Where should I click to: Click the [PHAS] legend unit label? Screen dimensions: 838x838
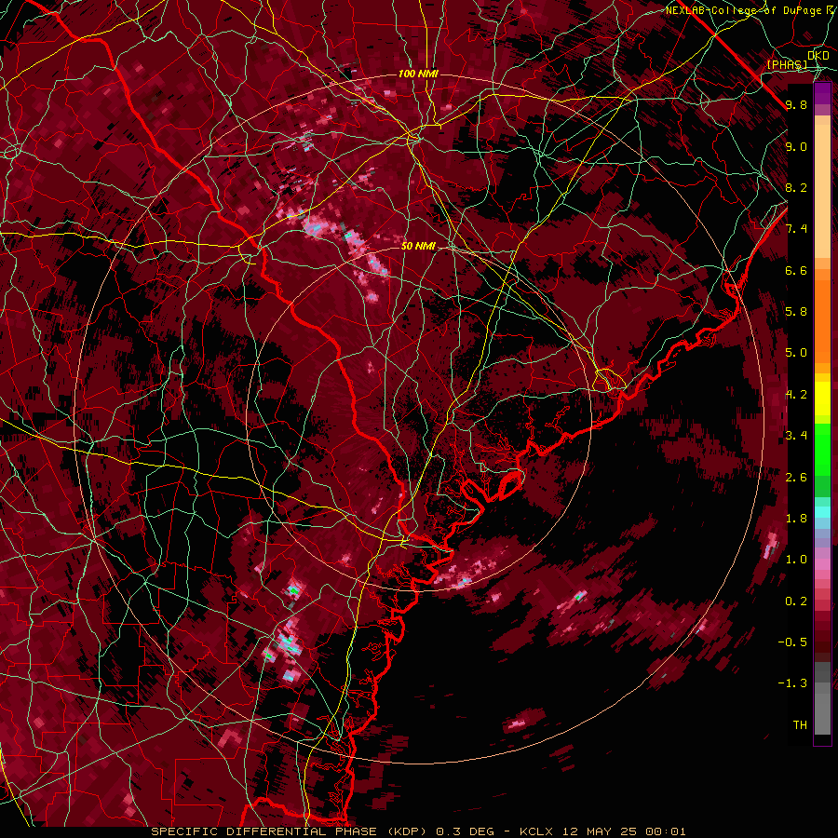click(787, 64)
